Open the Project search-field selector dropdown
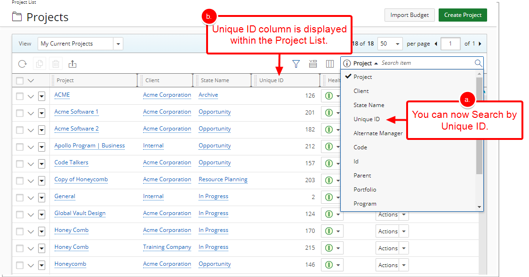 365,63
